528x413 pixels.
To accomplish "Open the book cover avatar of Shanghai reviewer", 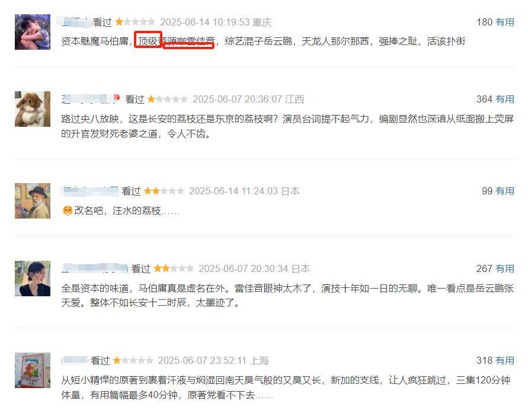I will (x=33, y=370).
